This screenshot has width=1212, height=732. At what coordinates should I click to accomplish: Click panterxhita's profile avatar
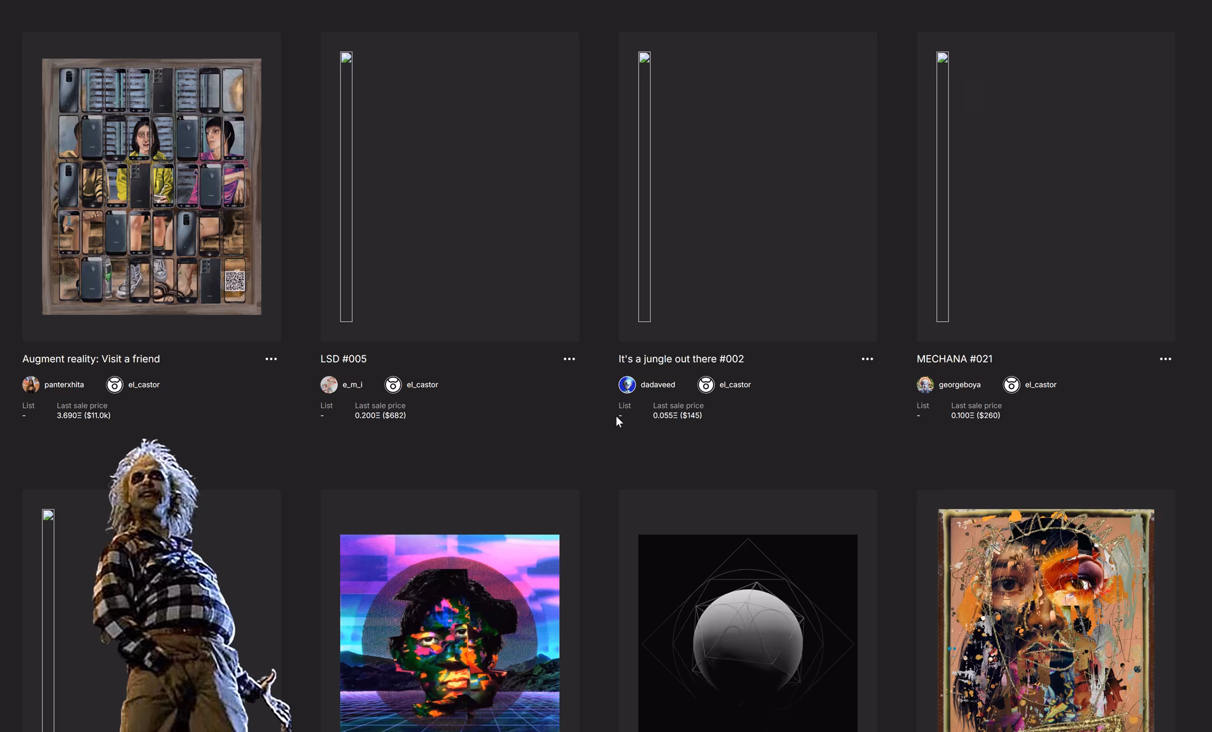pos(31,384)
